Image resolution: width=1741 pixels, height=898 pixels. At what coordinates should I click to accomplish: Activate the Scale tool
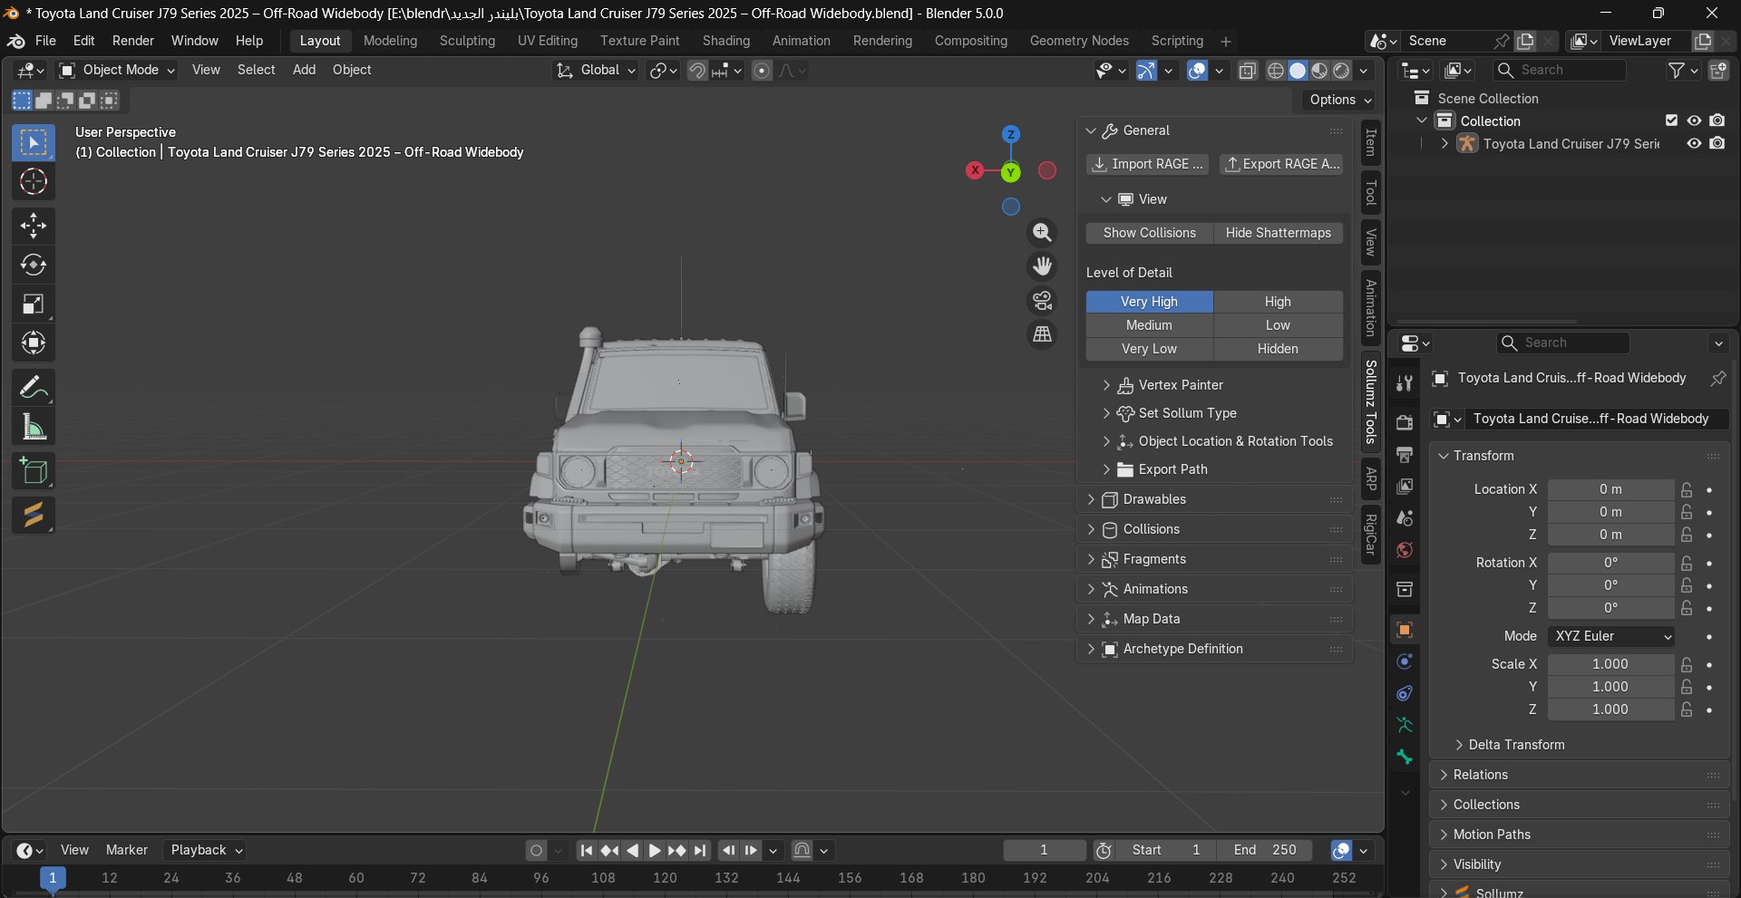click(x=34, y=304)
